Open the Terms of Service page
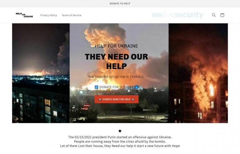Screen dimensions: 240x154 (71, 15)
